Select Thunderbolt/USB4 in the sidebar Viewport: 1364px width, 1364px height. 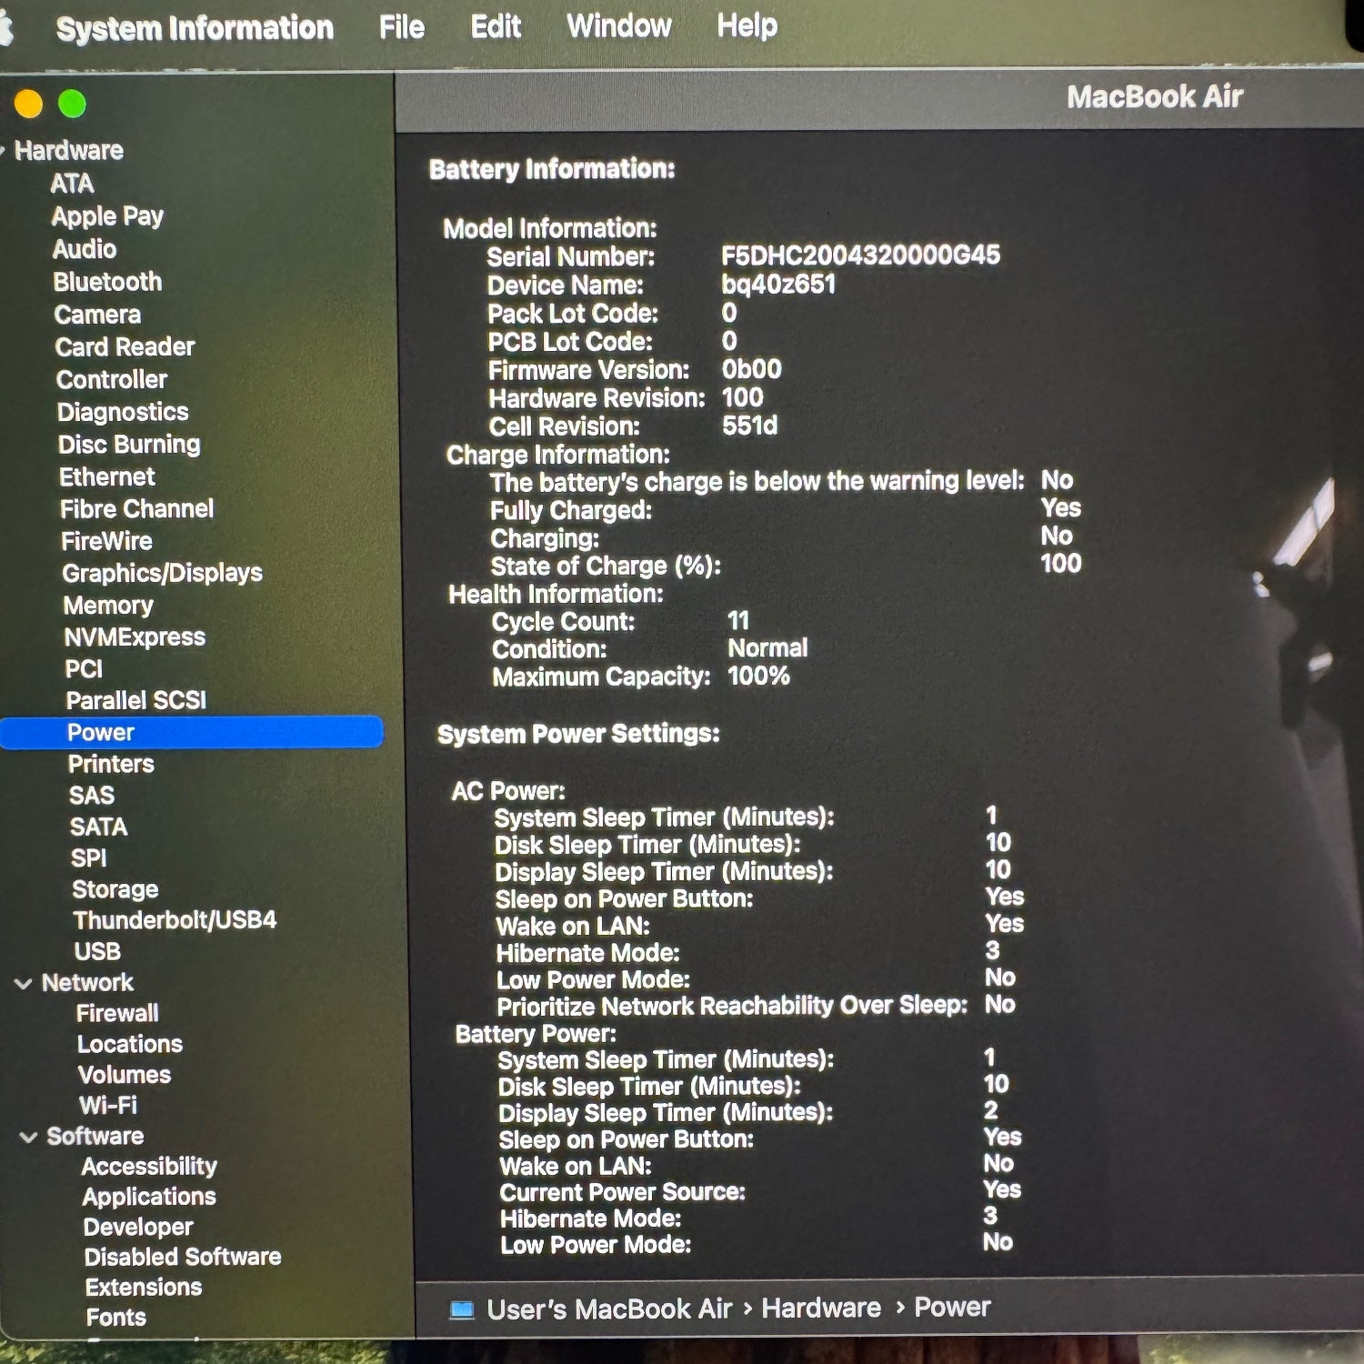pyautogui.click(x=175, y=920)
